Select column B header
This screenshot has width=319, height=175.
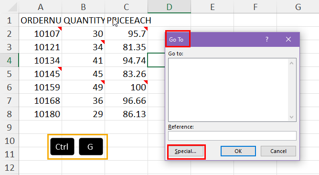tap(84, 7)
